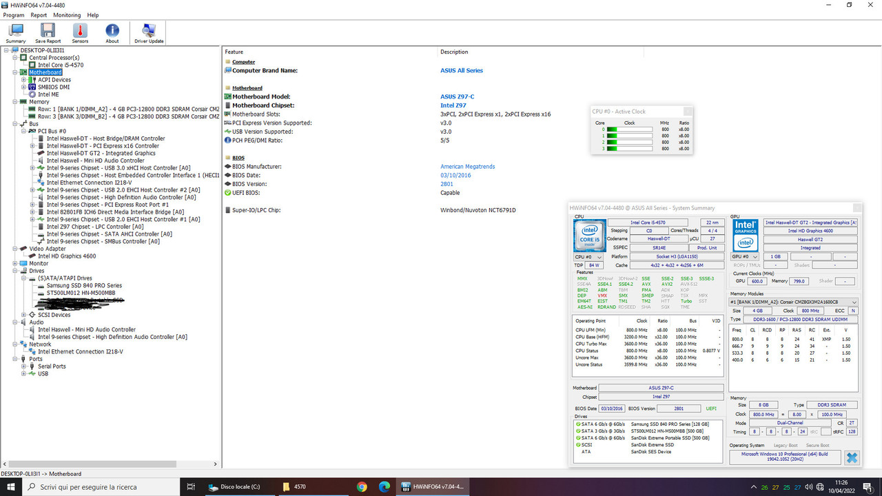882x496 pixels.
Task: Click the Intel Core i5 logo in System Summary
Action: click(x=589, y=236)
